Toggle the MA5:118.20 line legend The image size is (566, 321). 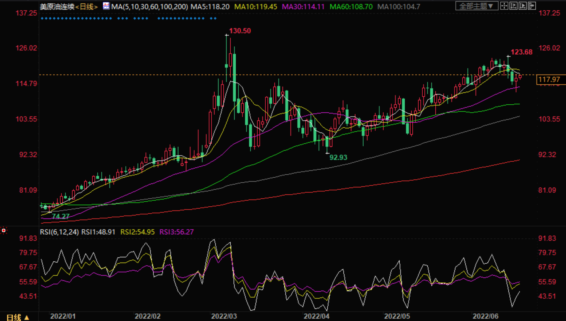tap(210, 6)
